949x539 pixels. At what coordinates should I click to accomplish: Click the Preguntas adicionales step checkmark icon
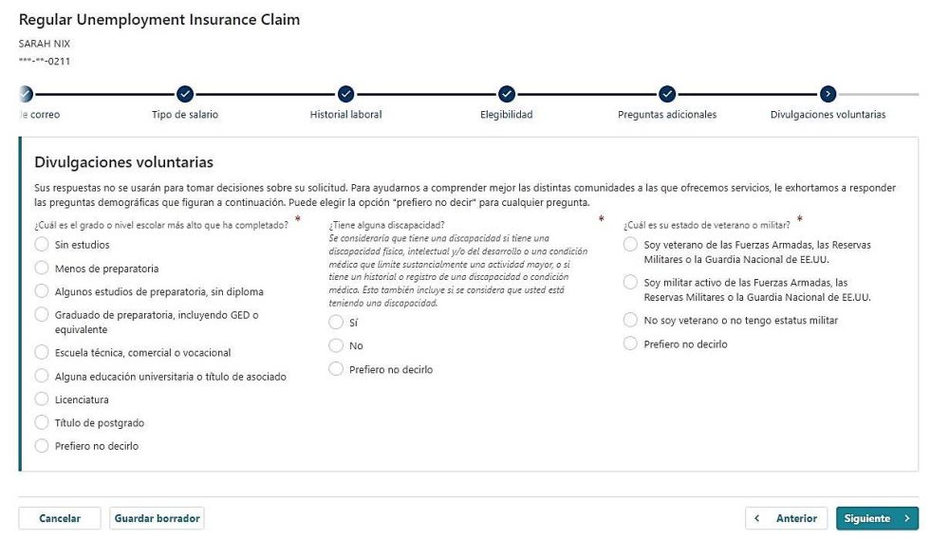pos(667,93)
